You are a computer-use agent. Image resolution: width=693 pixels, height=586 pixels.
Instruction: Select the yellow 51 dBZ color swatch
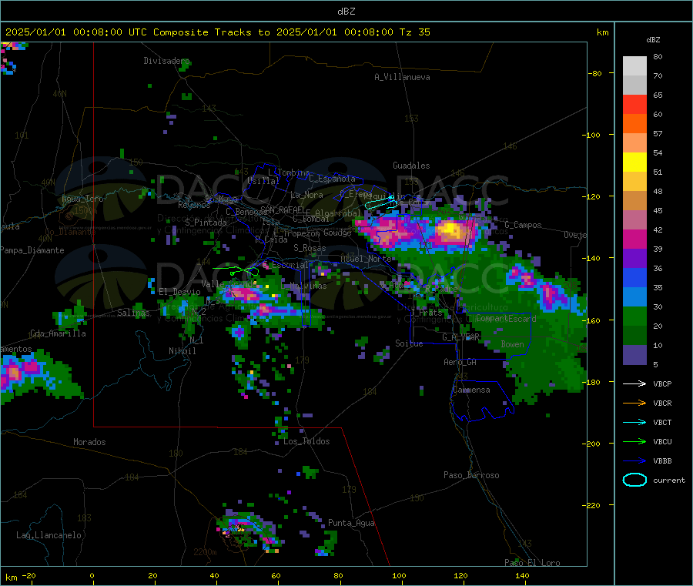634,162
